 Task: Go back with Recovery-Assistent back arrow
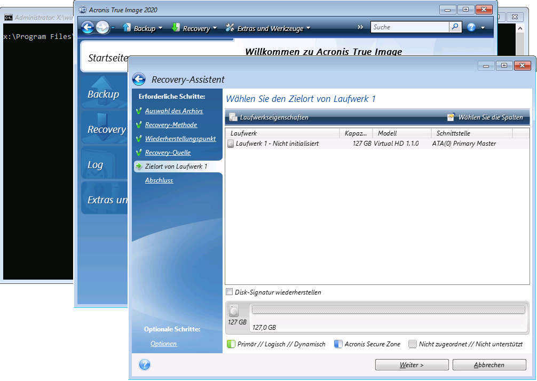pyautogui.click(x=139, y=79)
